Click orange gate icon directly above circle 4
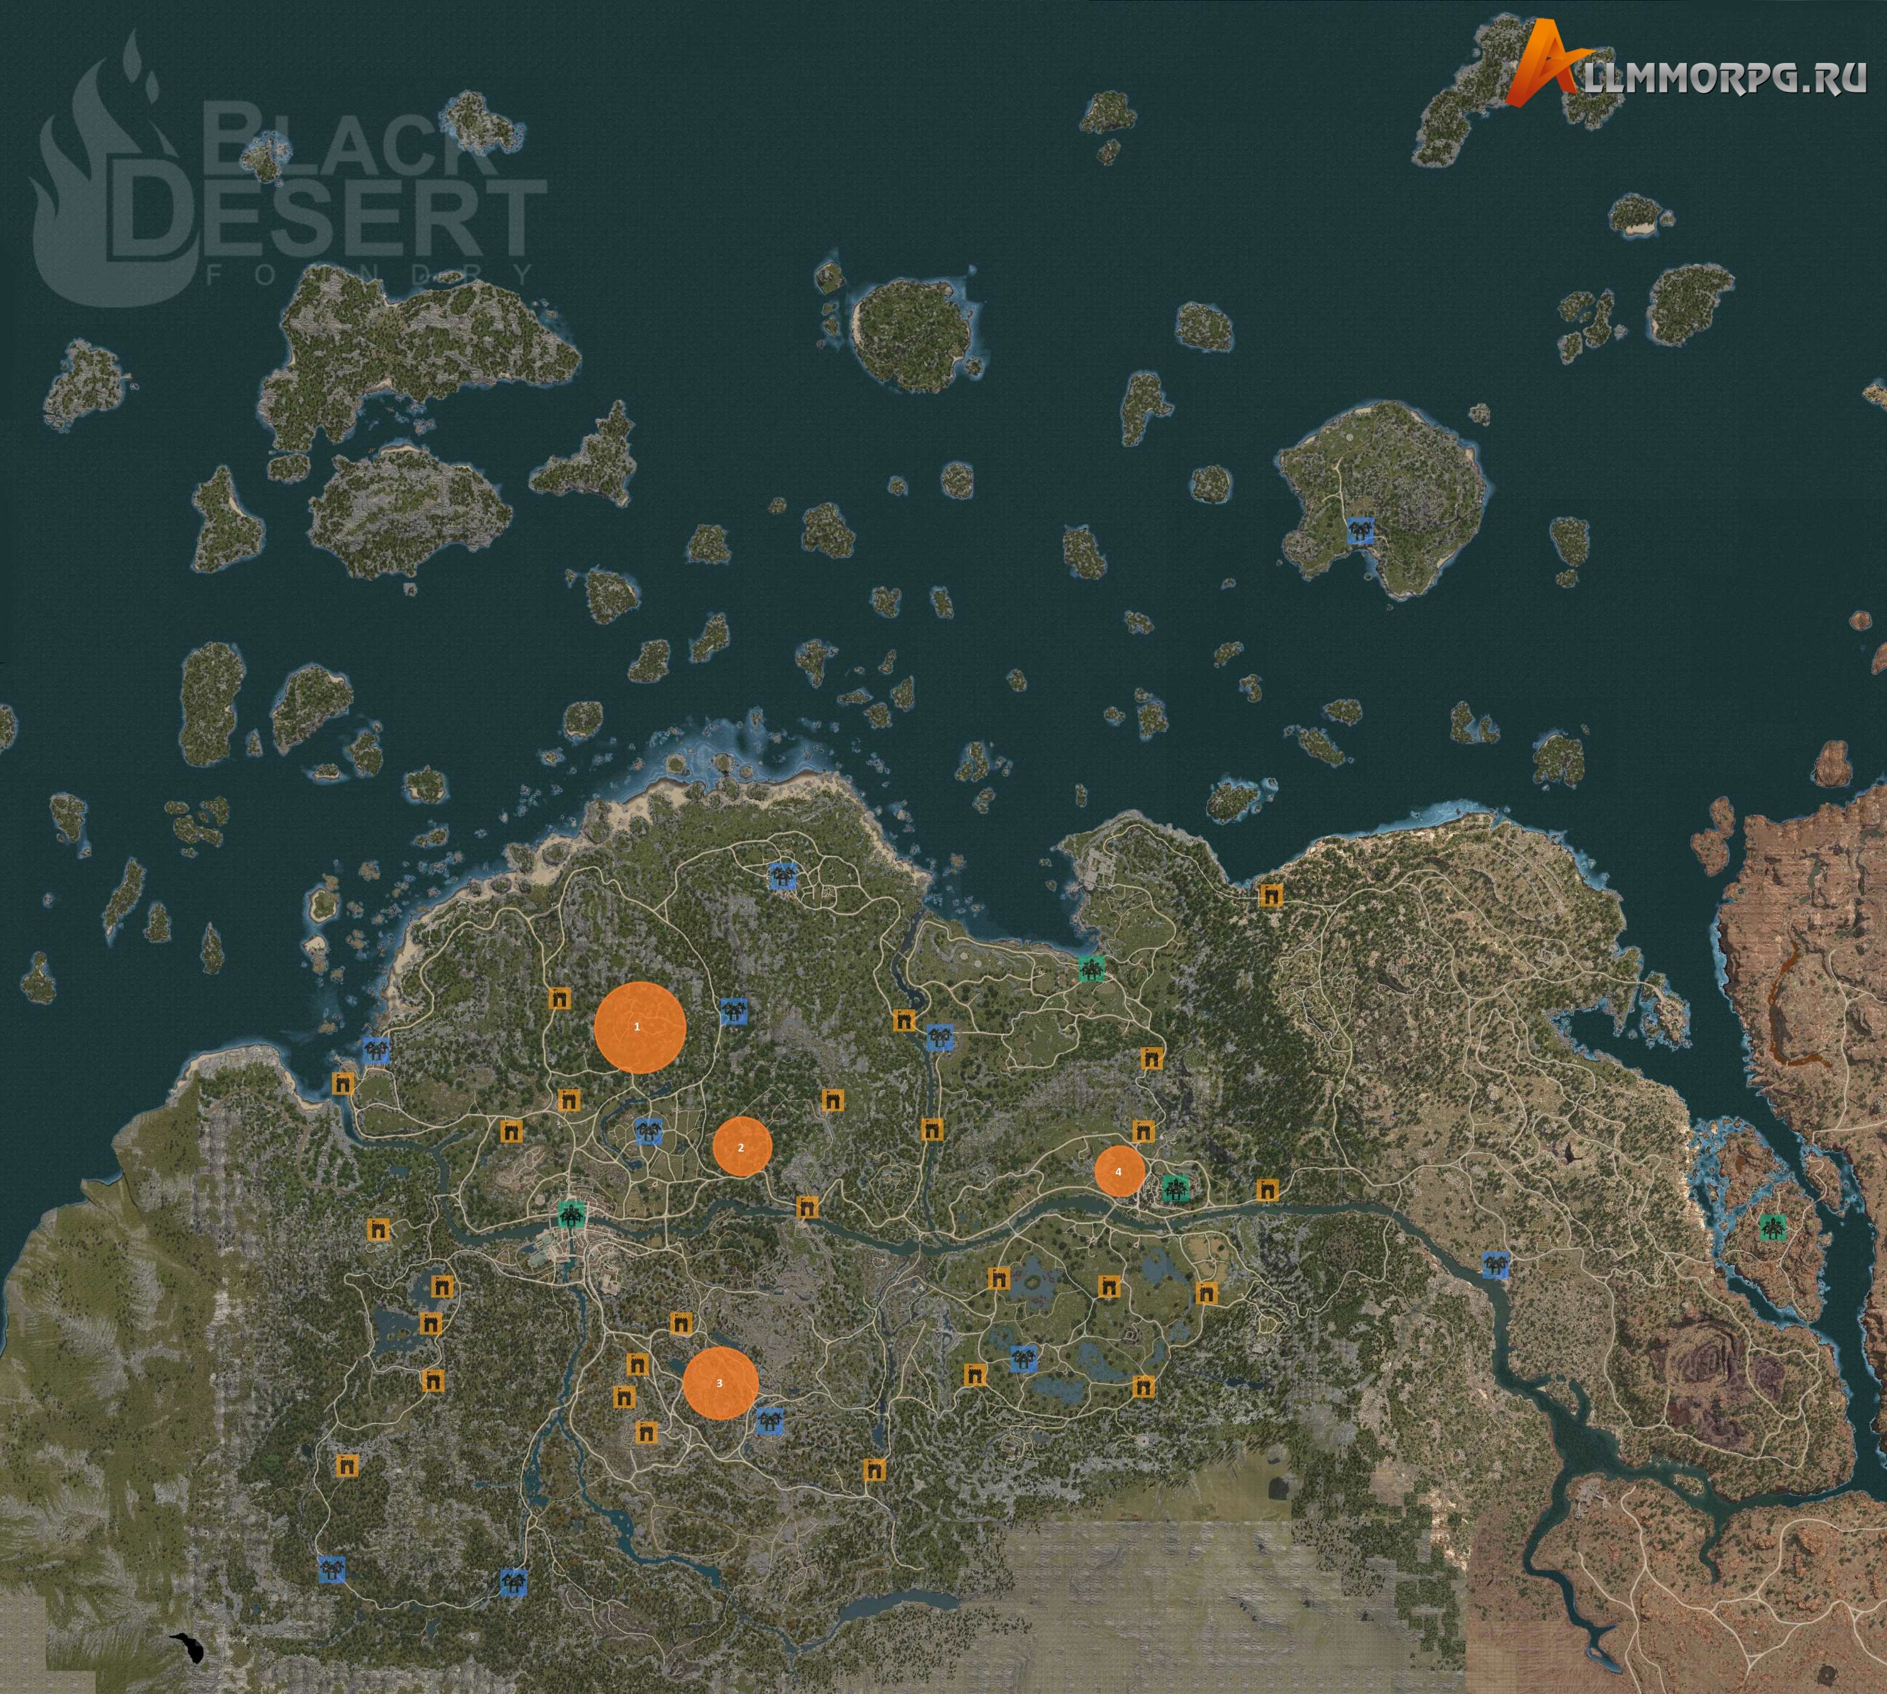This screenshot has height=1694, width=1887. point(1144,1132)
